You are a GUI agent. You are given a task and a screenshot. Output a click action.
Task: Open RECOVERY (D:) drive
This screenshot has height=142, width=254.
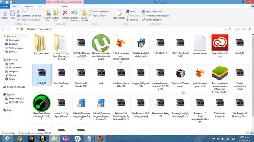click(x=16, y=103)
